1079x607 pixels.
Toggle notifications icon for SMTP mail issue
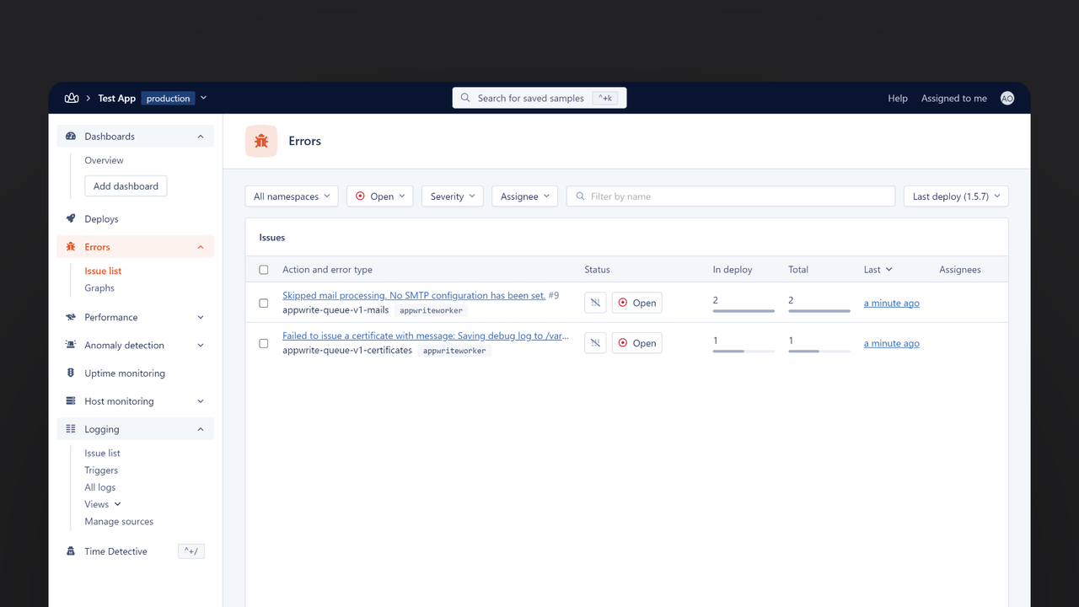coord(595,303)
